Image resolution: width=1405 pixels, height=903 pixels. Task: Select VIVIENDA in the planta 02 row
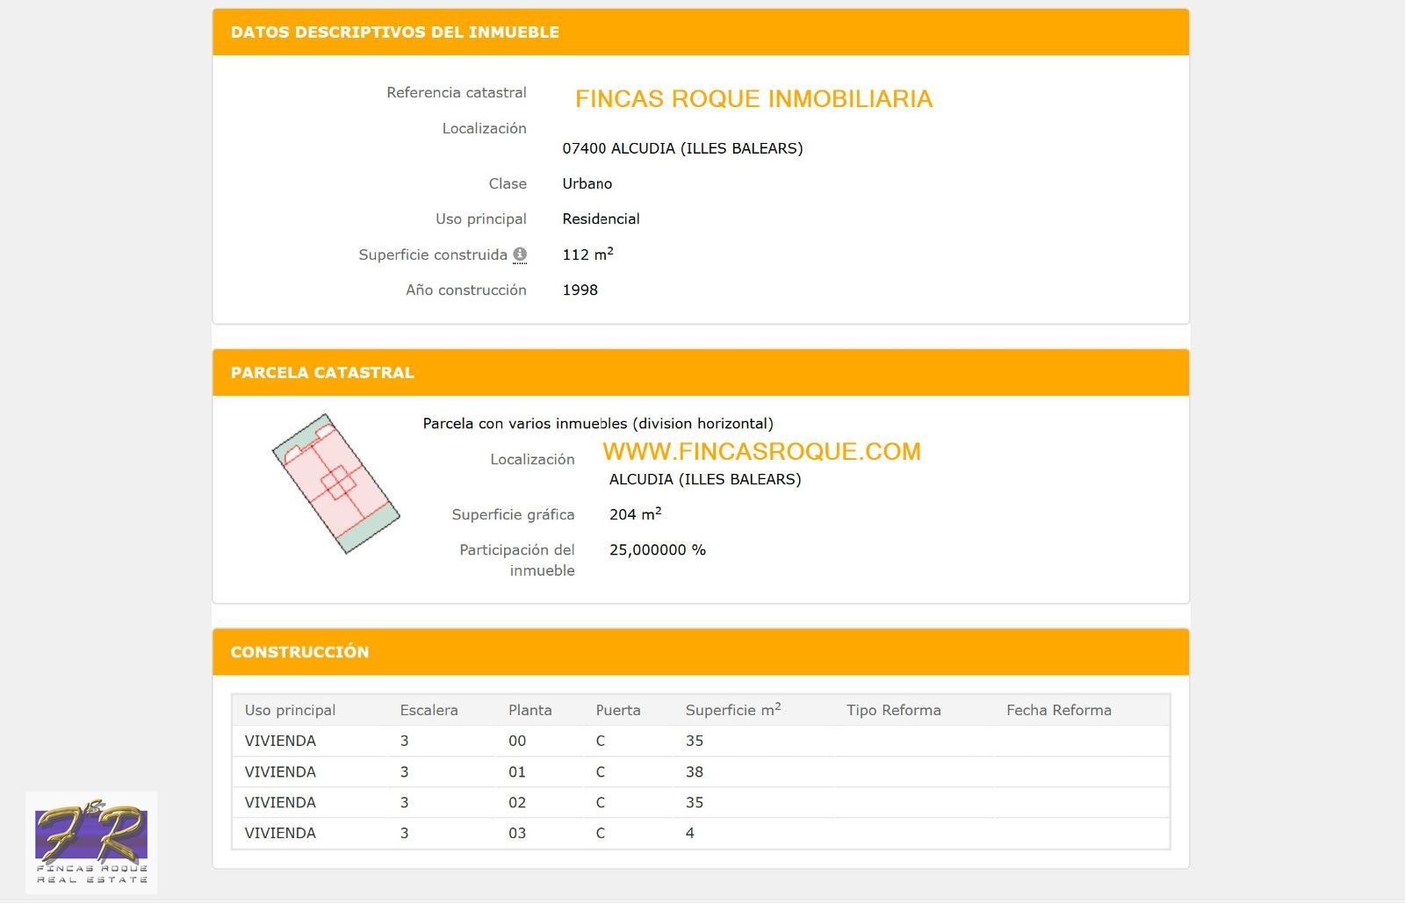(x=280, y=802)
